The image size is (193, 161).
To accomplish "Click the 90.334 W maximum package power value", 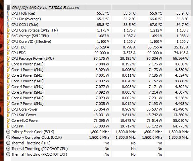I will click(154, 58).
